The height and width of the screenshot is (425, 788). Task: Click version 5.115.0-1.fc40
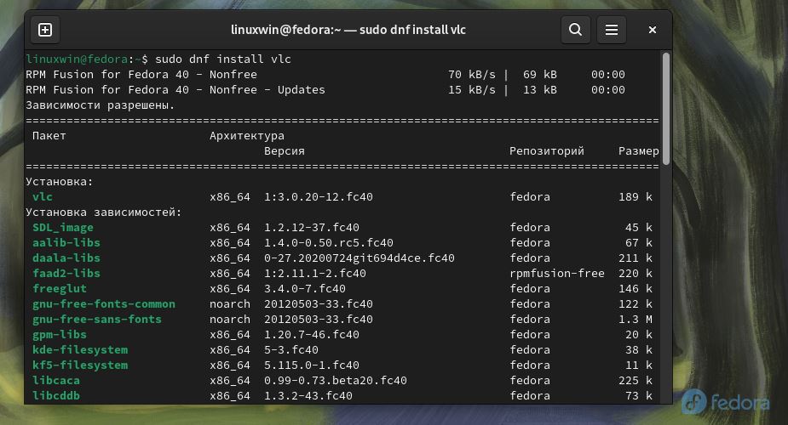312,365
